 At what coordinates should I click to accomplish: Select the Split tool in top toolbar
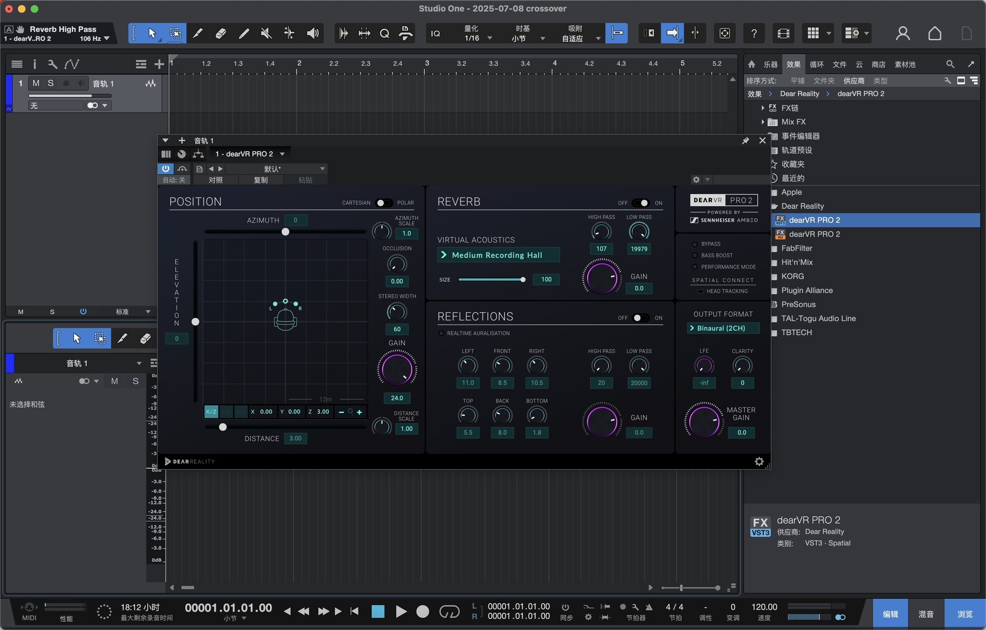coord(198,33)
